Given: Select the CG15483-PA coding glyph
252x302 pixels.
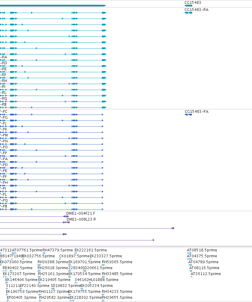Looking at the screenshot, I should point(188,115).
